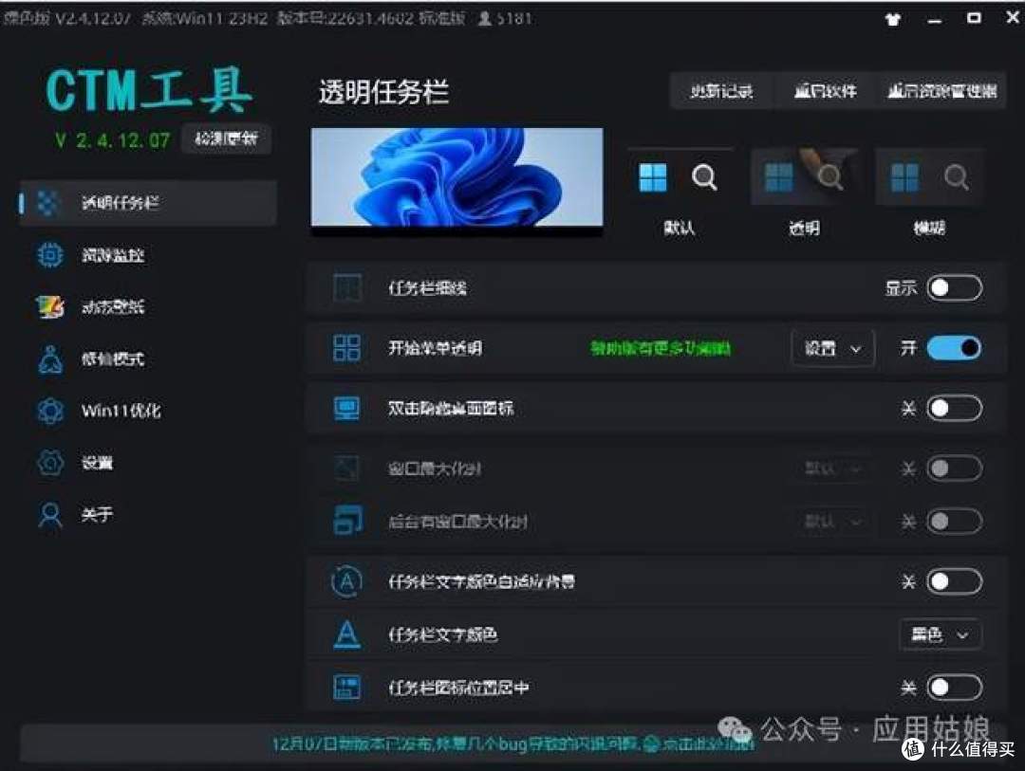Open the 默认 dropdown for 窗口最大化时
The height and width of the screenshot is (771, 1025).
tap(833, 468)
